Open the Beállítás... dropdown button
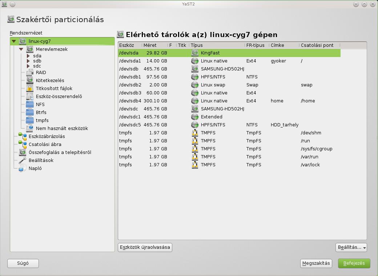 [351, 247]
